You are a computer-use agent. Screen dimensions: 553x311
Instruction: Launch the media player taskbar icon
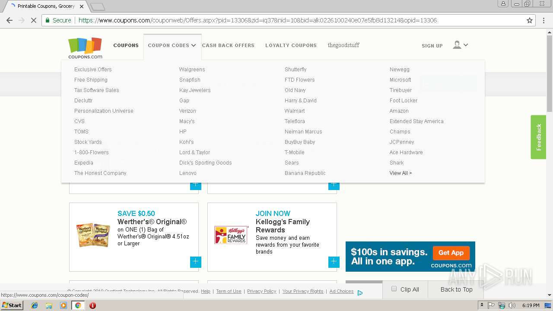click(x=64, y=305)
